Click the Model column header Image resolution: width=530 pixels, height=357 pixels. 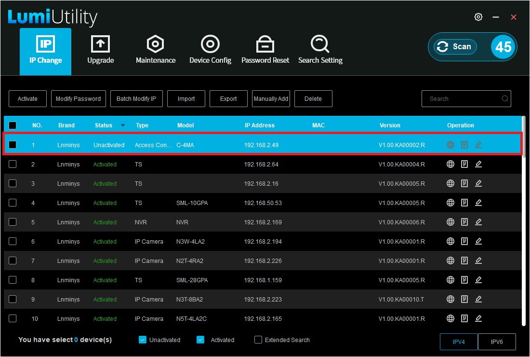[185, 125]
